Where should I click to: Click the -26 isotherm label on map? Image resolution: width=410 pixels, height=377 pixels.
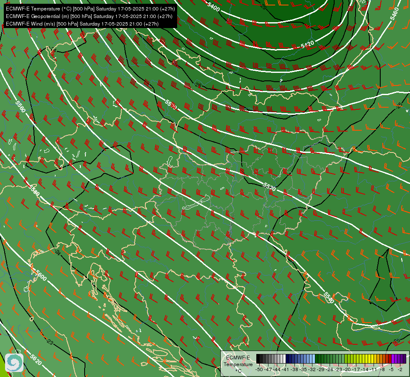(198, 85)
